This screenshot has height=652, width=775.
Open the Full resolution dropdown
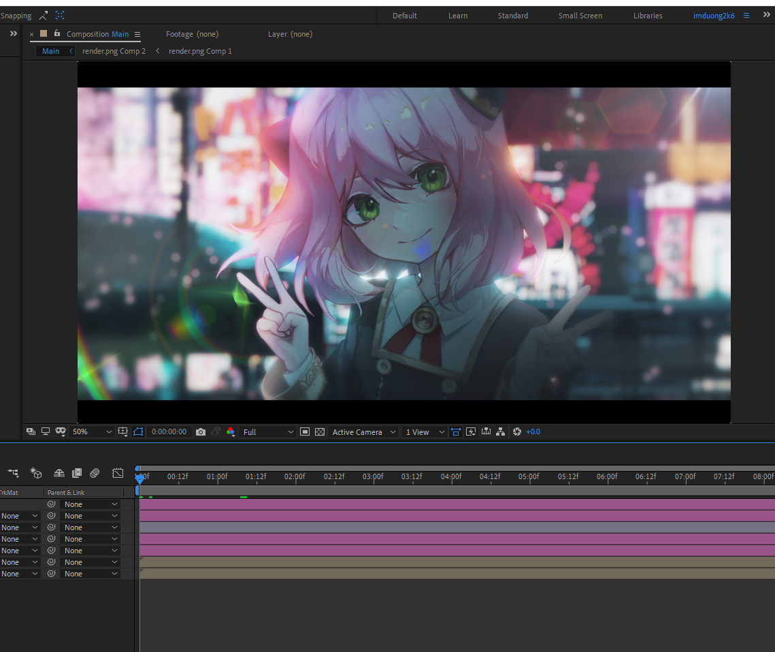[x=267, y=431]
